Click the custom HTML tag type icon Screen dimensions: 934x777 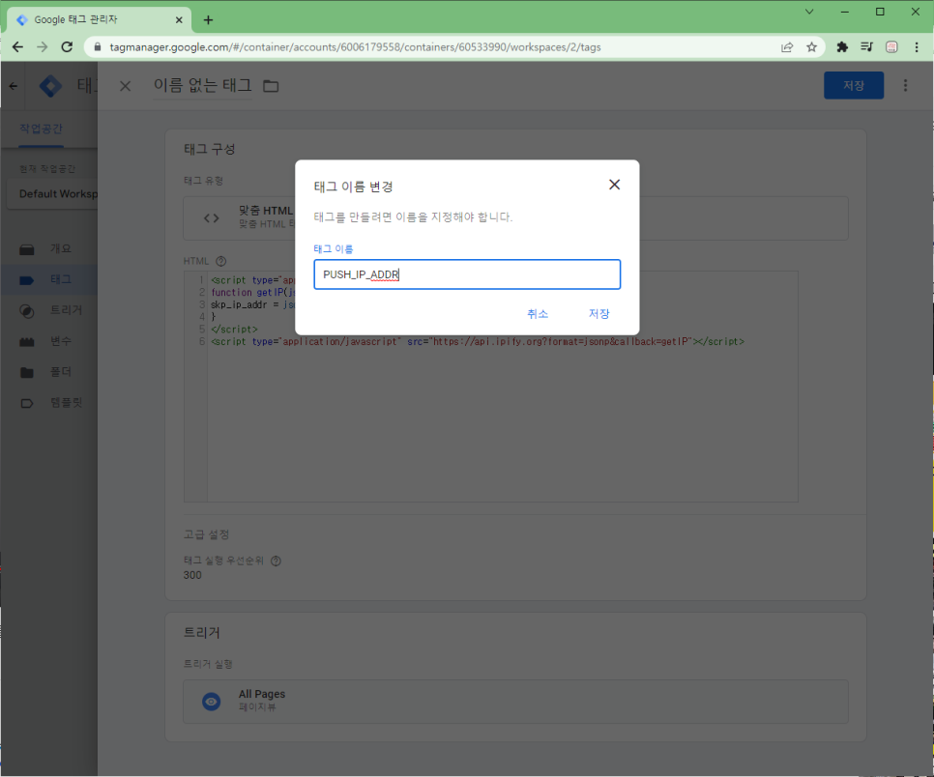(212, 217)
